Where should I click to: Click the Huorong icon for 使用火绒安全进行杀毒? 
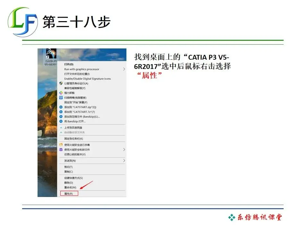(61, 145)
